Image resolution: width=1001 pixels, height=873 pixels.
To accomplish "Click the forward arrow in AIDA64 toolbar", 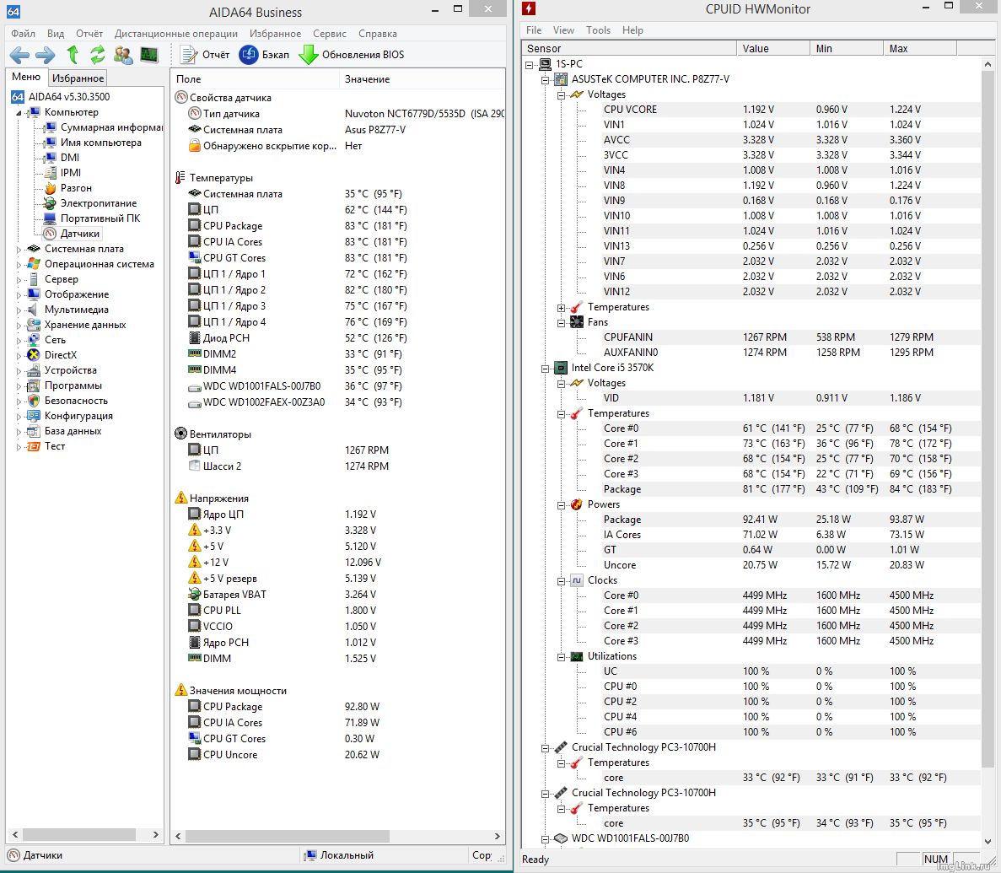I will tap(46, 56).
